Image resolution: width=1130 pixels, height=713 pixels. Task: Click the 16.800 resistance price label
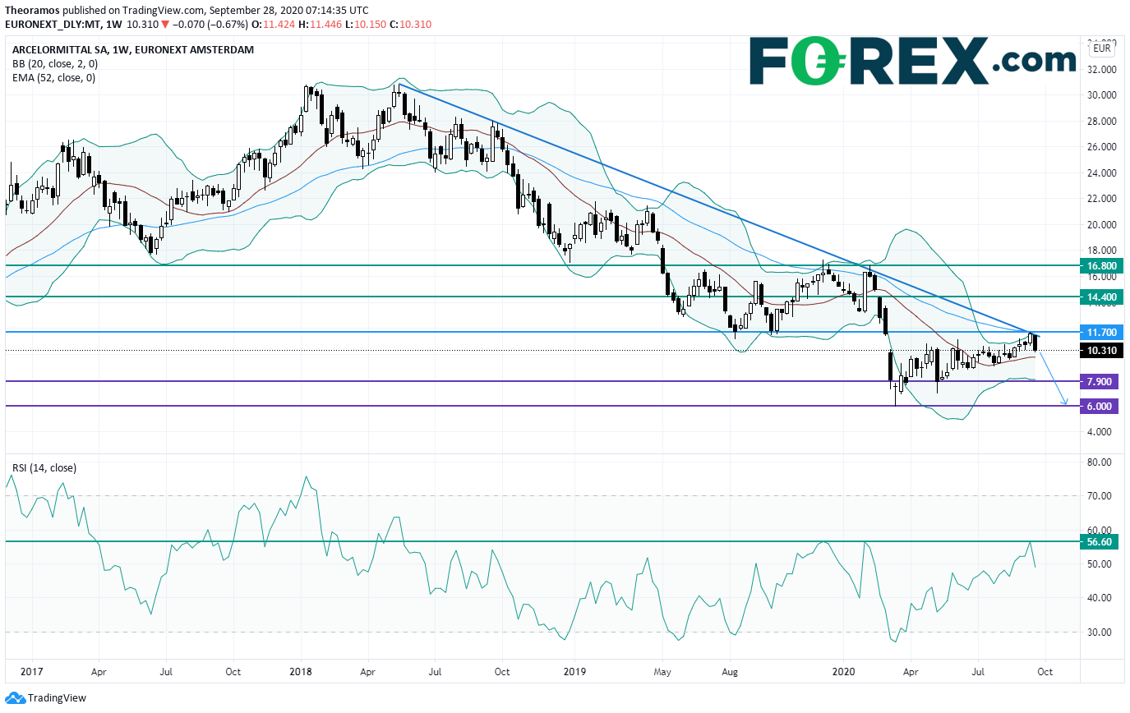[x=1102, y=265]
